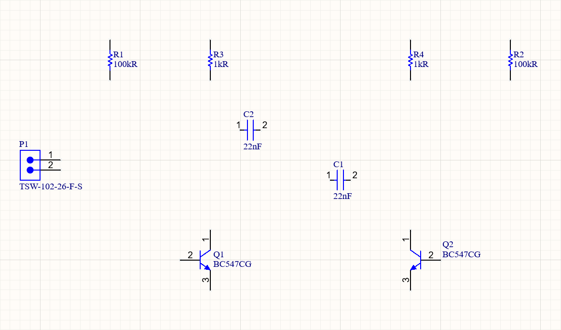Select the 1kR value text of R3
This screenshot has width=561, height=330.
tap(221, 65)
